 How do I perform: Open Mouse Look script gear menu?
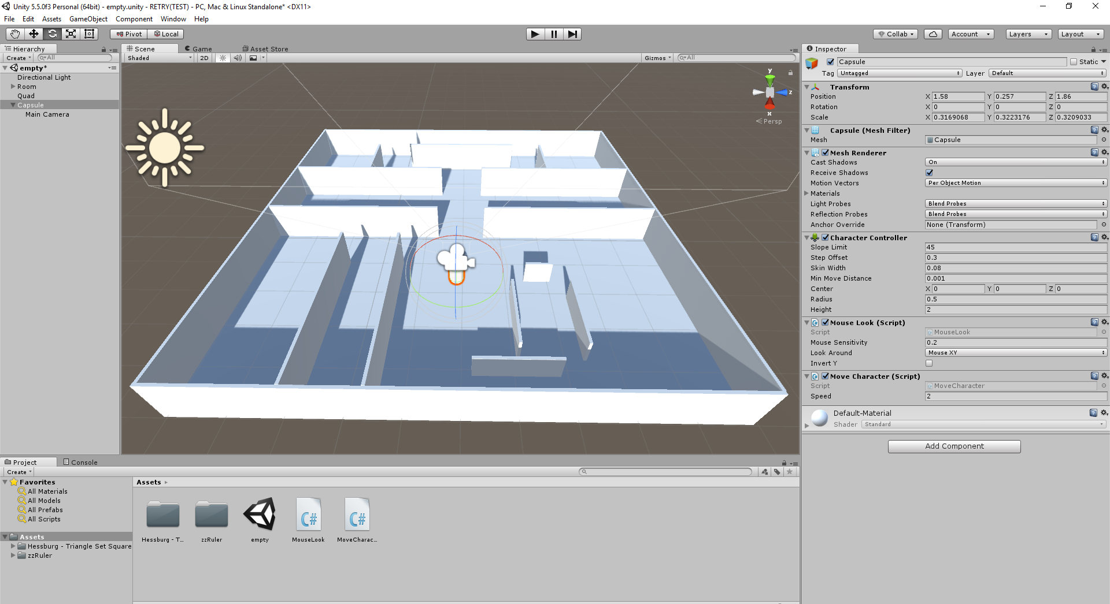point(1104,322)
